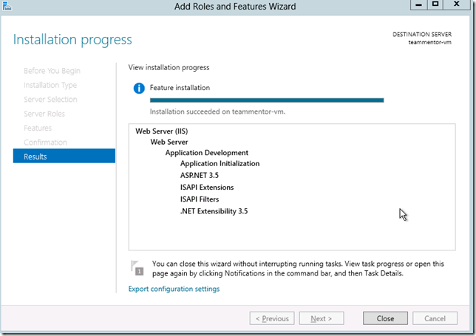
Task: Open the Features step
Action: pyautogui.click(x=38, y=128)
